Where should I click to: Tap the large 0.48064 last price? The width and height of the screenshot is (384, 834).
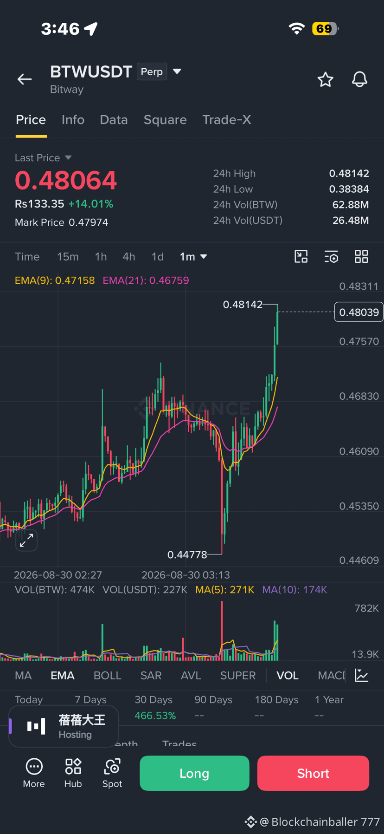coord(66,181)
